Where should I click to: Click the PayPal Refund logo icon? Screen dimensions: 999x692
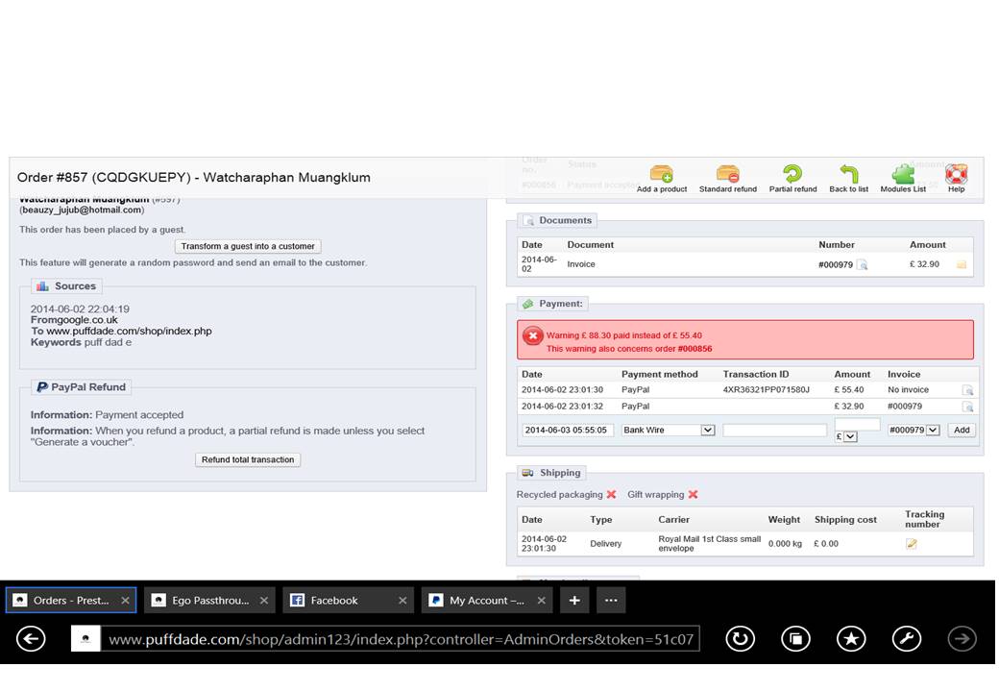tap(42, 386)
